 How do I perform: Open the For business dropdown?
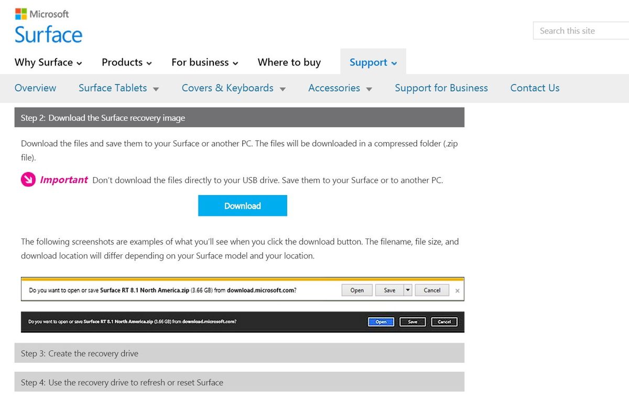[x=235, y=62]
